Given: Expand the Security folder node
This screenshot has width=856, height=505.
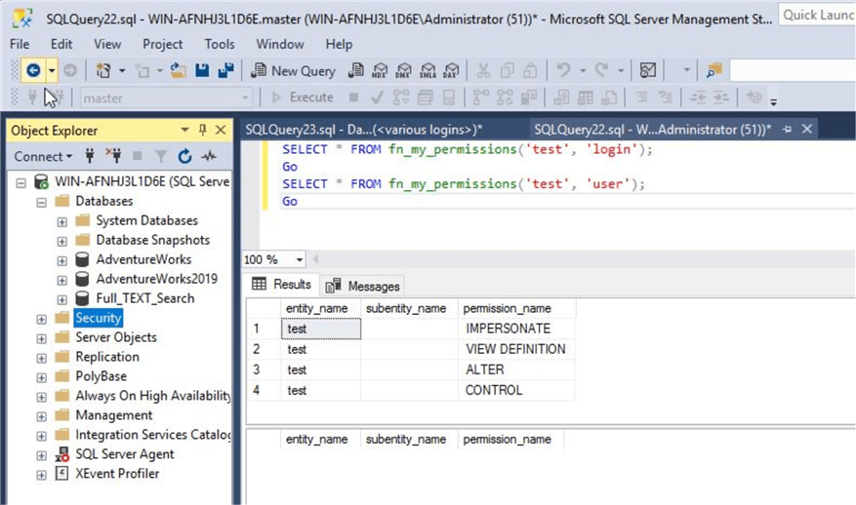Looking at the screenshot, I should [42, 319].
